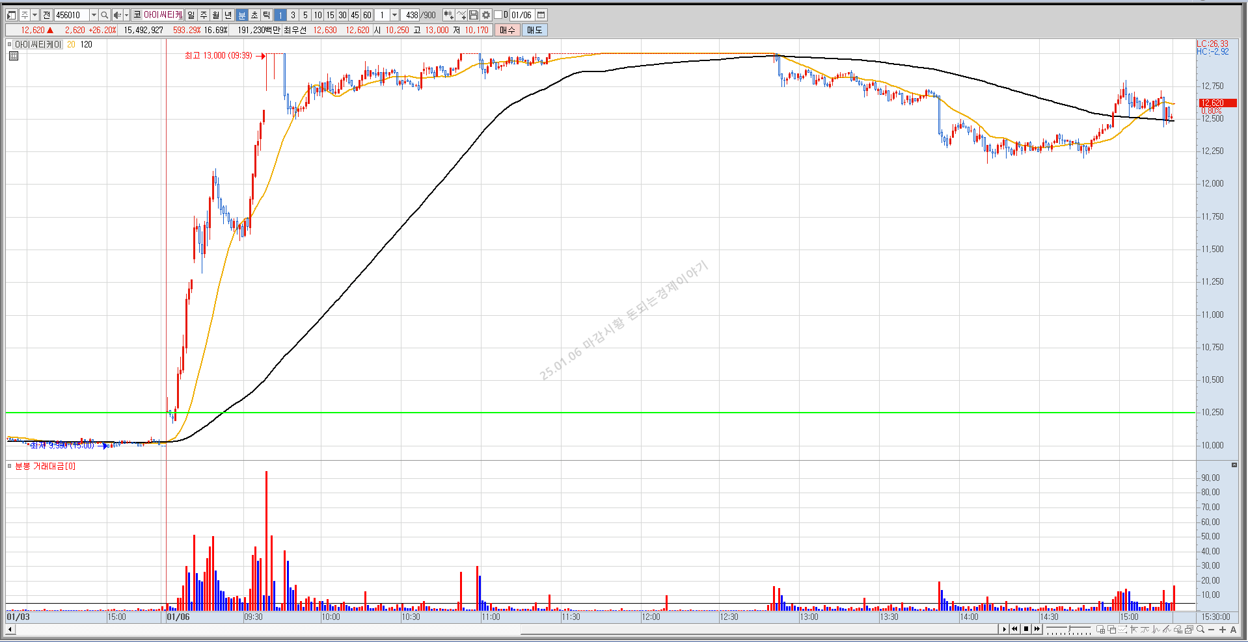Open the chart layout icon at toolbar start
Screen dimensions: 1248x642
click(x=11, y=15)
